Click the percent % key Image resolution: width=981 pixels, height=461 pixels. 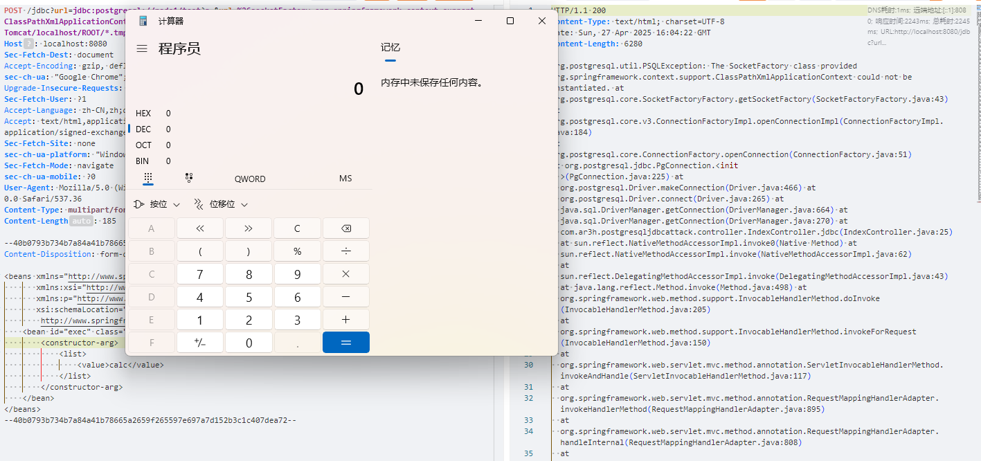coord(297,251)
